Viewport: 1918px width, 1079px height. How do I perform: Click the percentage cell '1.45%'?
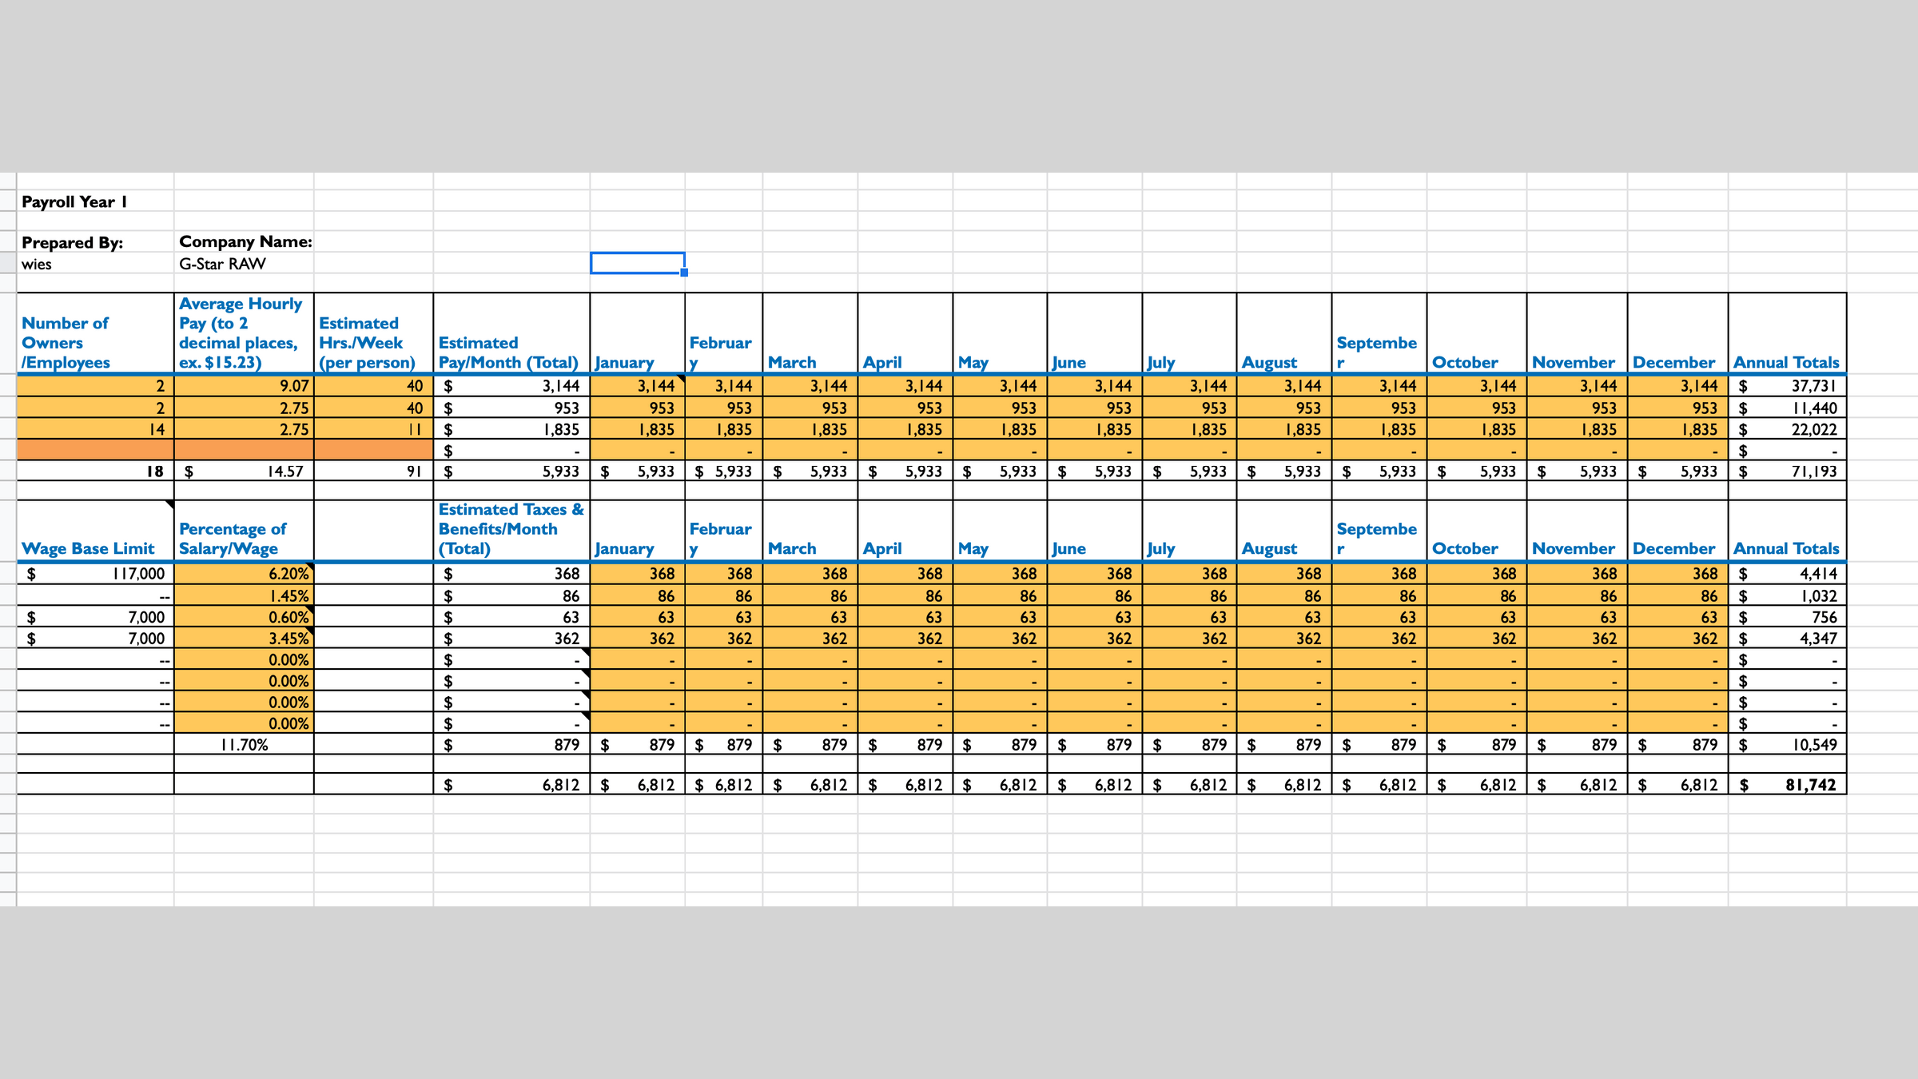pos(244,595)
